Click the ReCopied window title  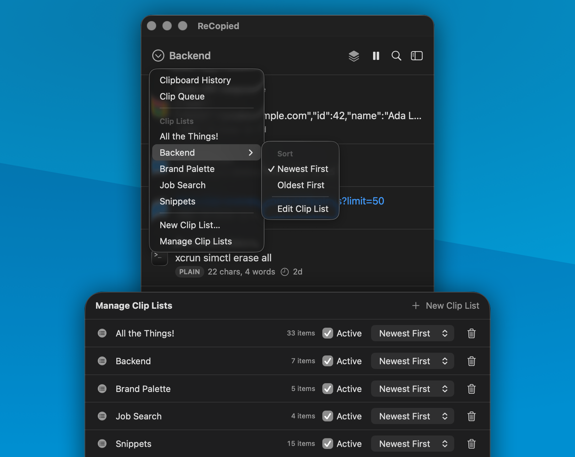(218, 26)
